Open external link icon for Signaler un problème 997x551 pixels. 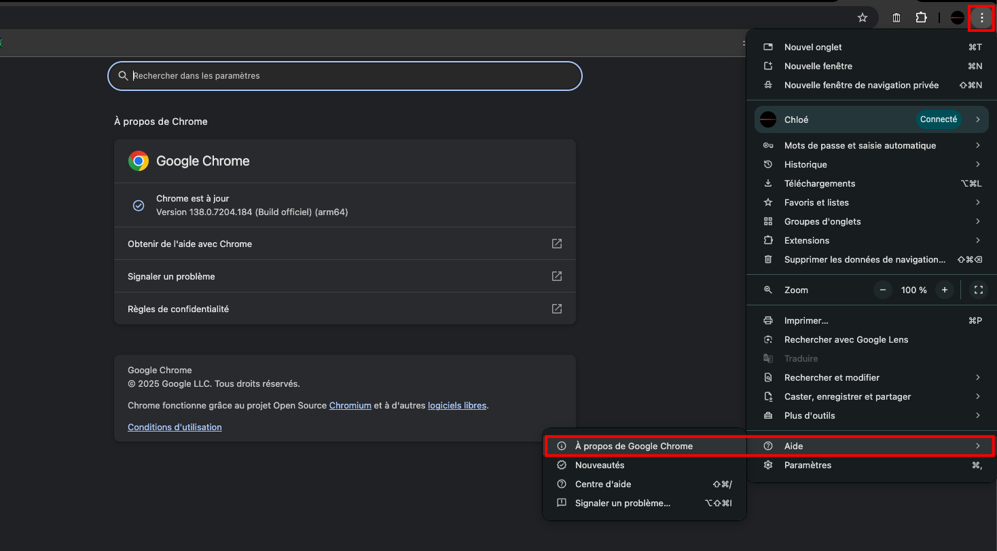[556, 276]
